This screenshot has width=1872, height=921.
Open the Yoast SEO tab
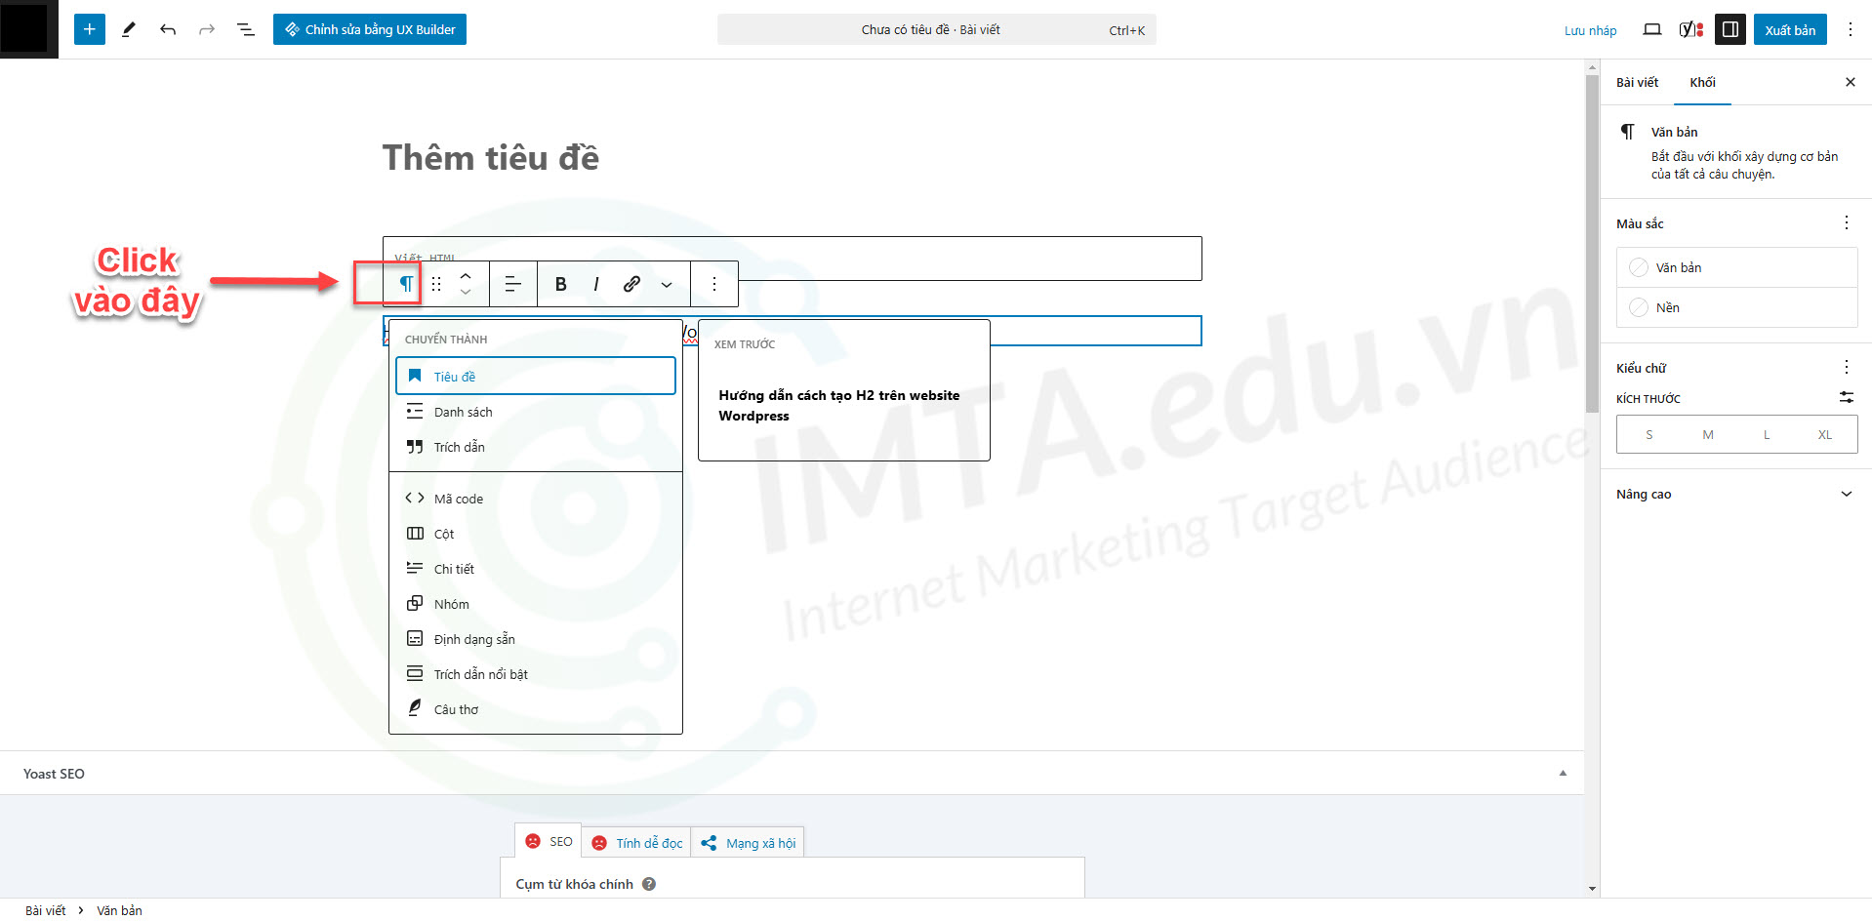tap(549, 841)
